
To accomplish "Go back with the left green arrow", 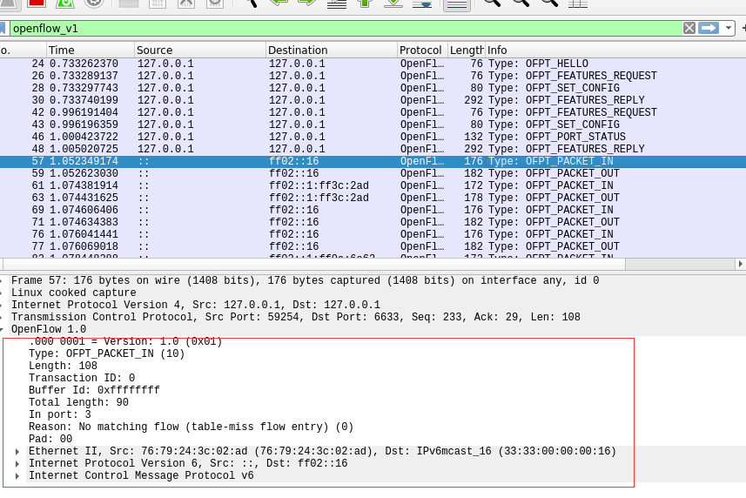I will (279, 3).
